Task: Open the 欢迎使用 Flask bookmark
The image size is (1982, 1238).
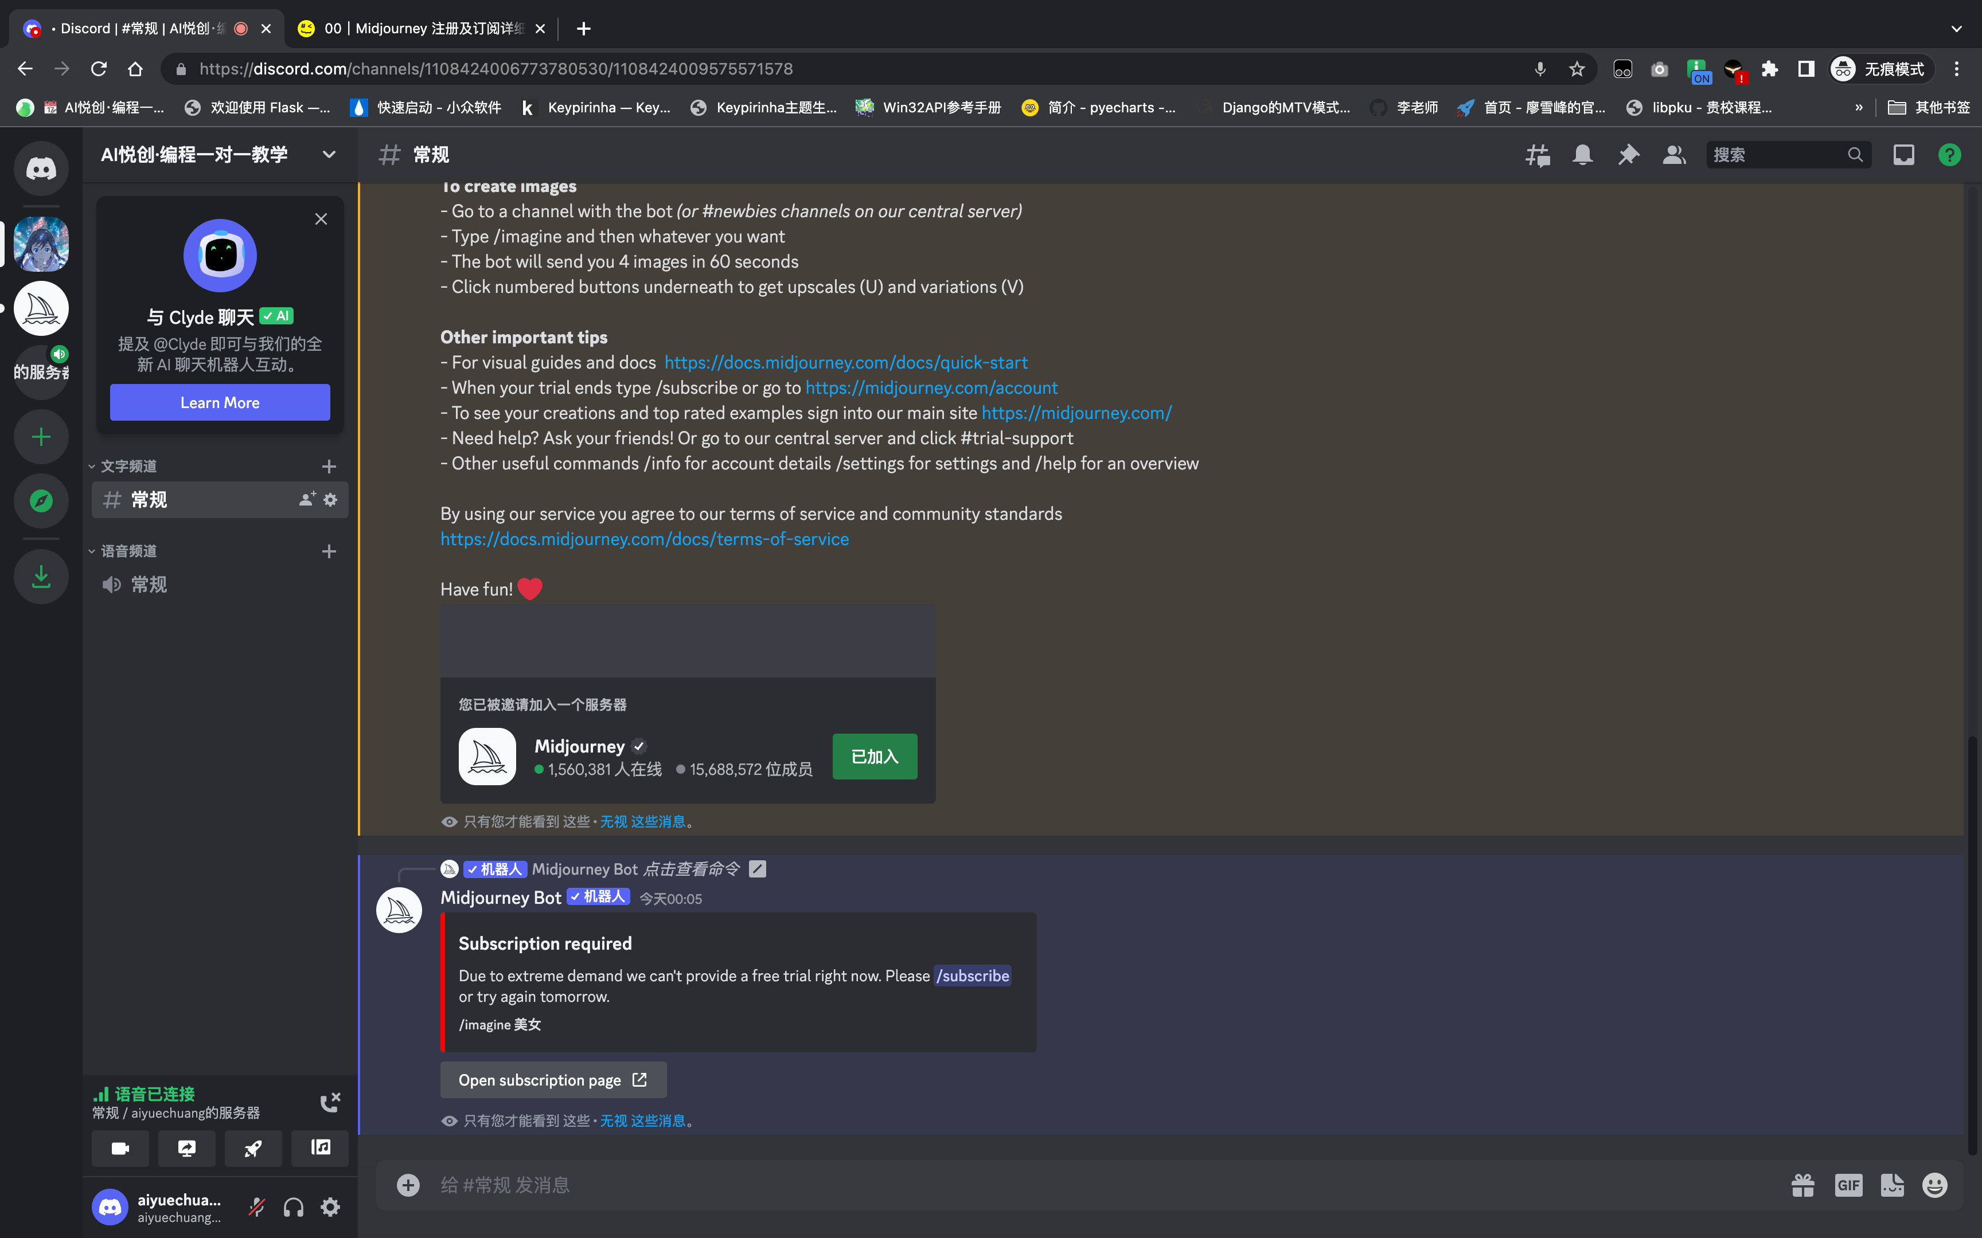Action: (257, 107)
